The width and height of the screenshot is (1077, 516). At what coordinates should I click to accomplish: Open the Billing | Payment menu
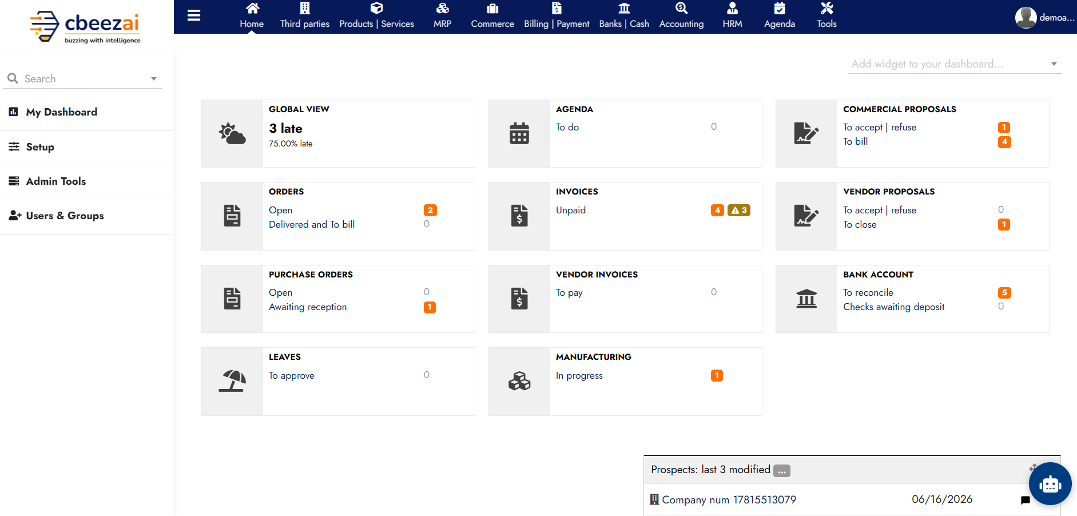557,16
